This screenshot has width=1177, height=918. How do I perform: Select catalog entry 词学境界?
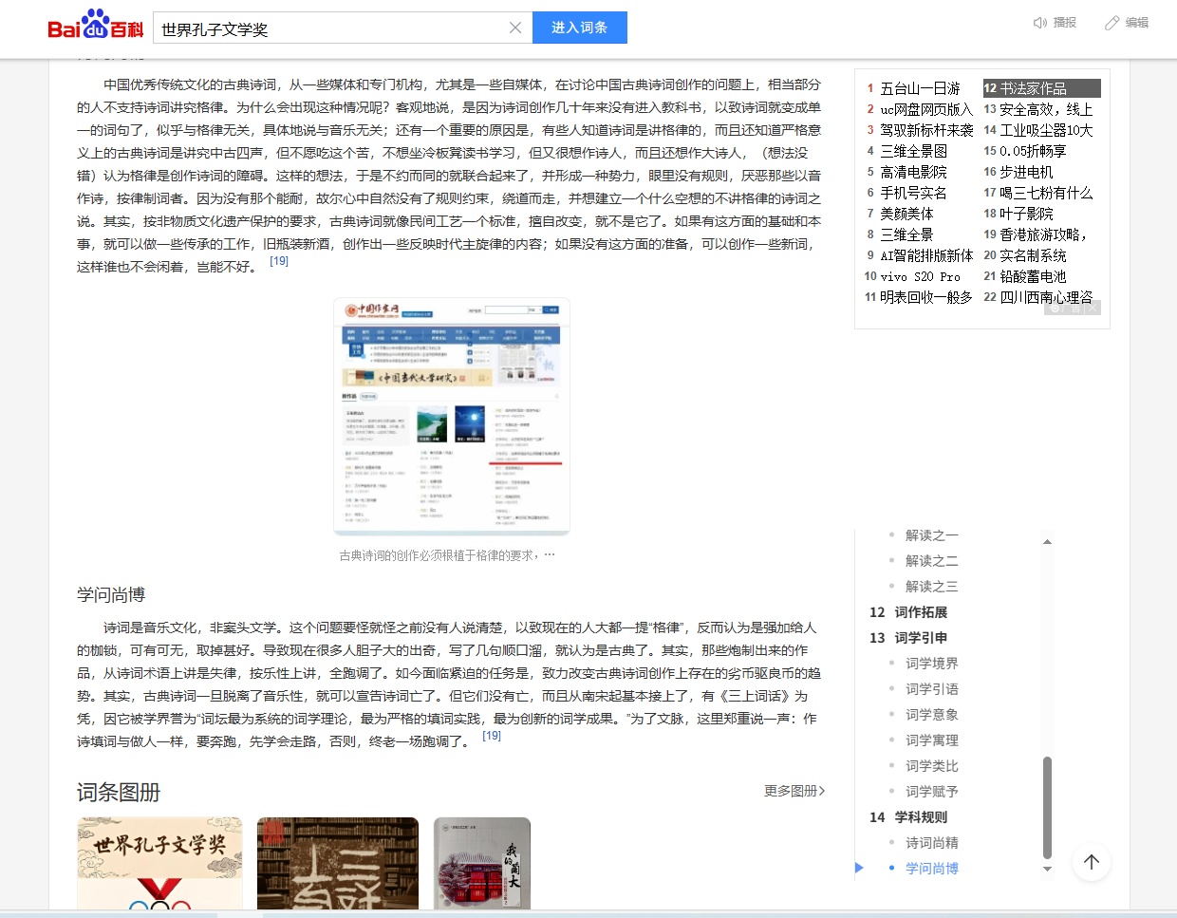coord(931,664)
